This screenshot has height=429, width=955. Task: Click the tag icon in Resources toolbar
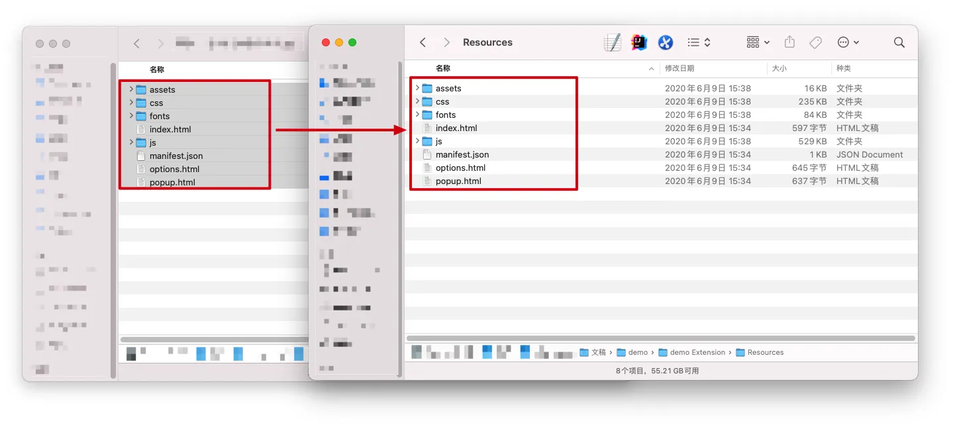point(816,42)
